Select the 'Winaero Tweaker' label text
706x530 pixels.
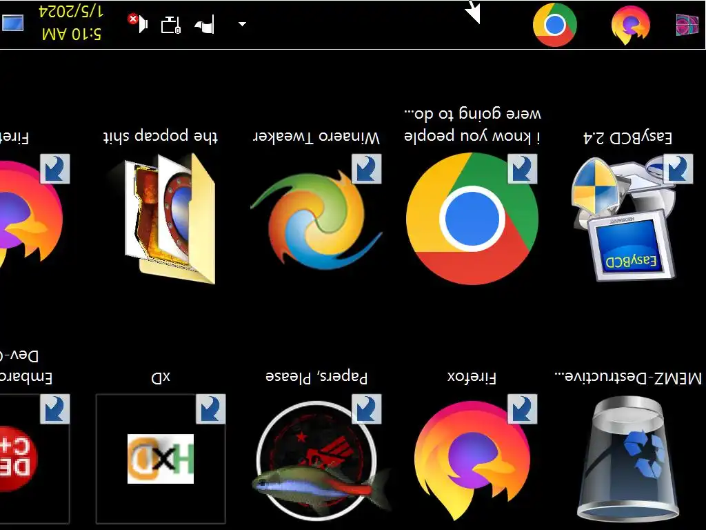316,137
